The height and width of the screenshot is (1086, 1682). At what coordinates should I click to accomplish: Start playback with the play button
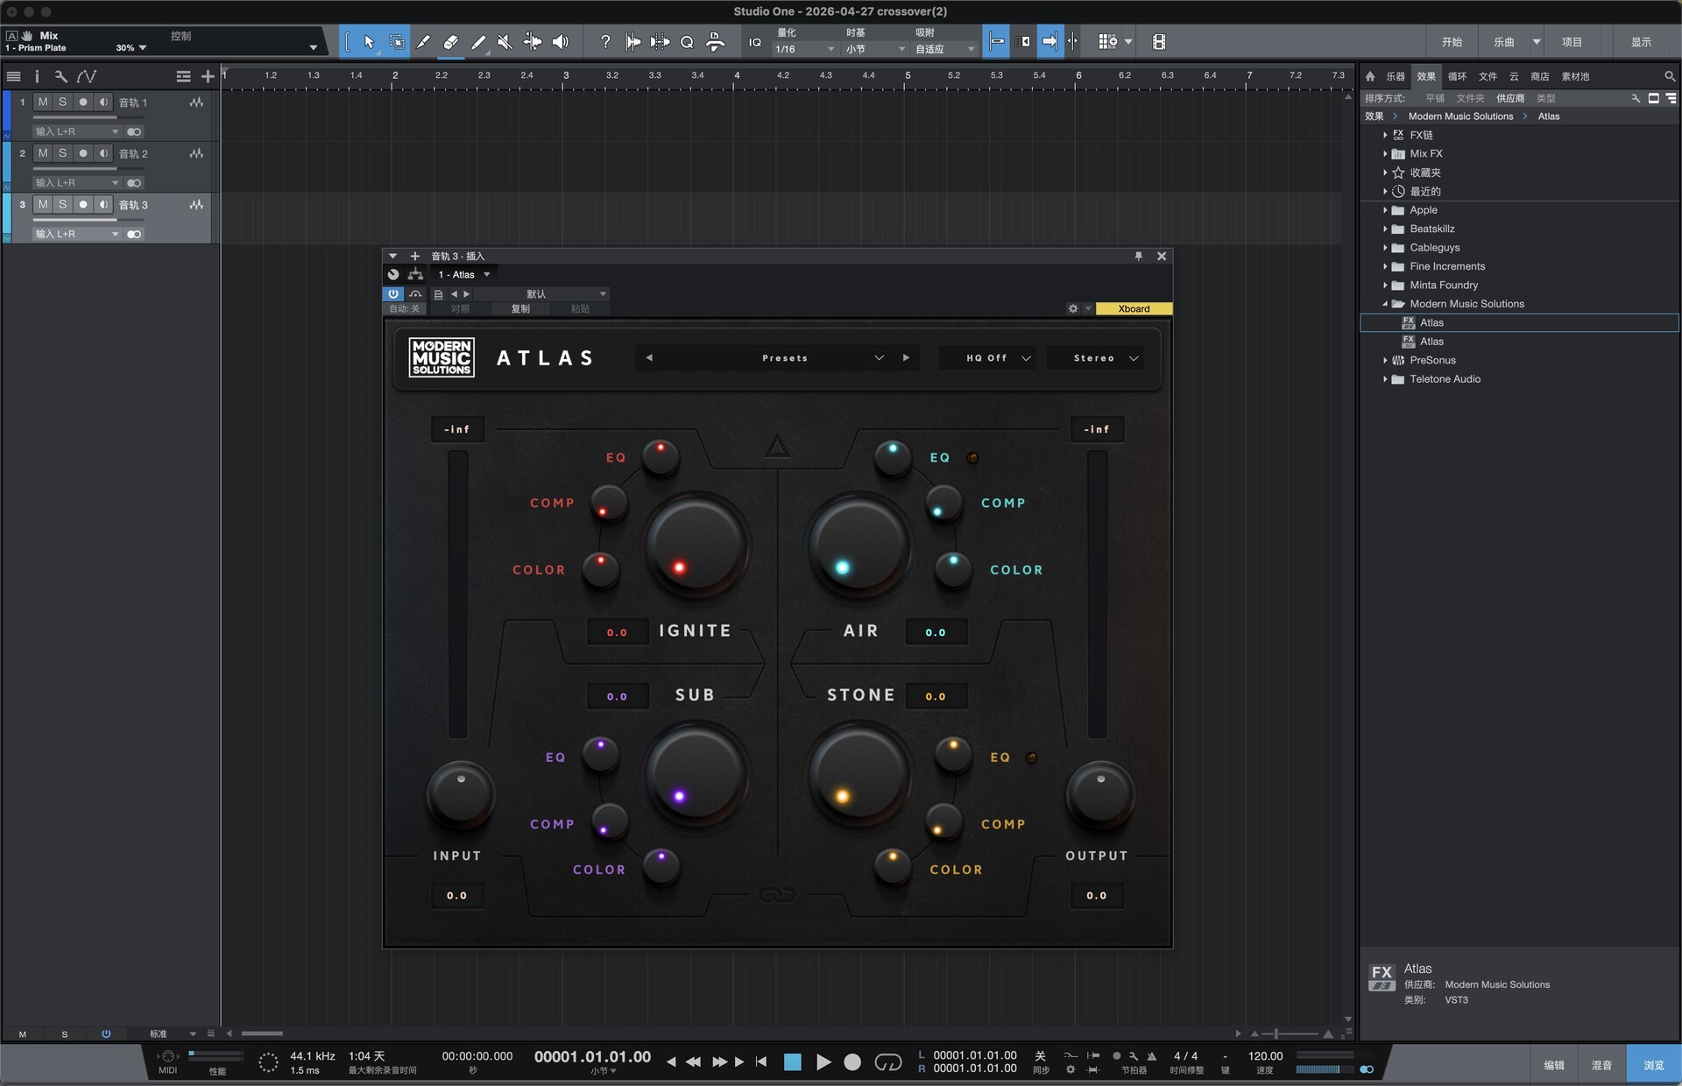823,1061
